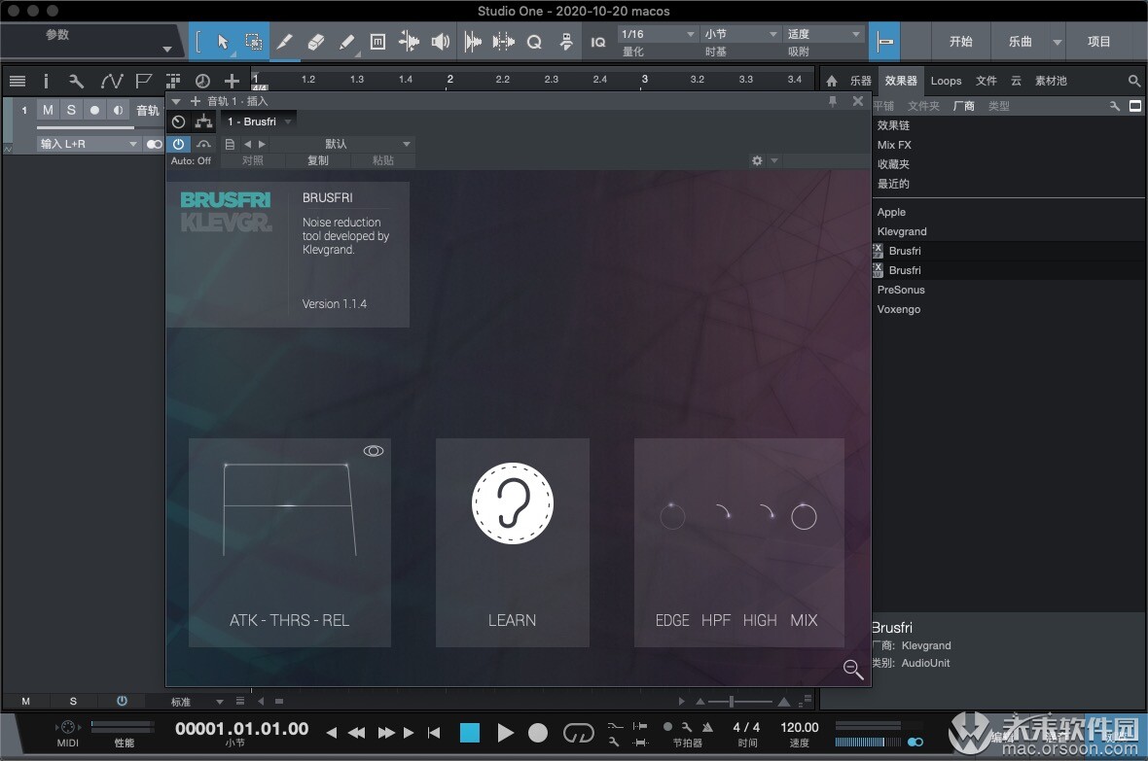This screenshot has height=761, width=1148.
Task: Mute track 1
Action: point(48,110)
